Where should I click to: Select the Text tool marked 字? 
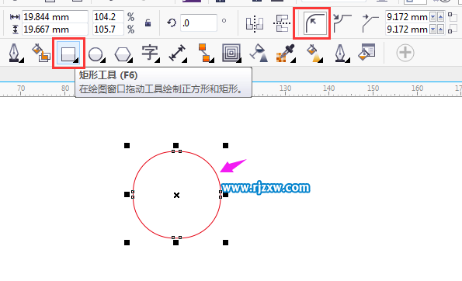pyautogui.click(x=151, y=54)
